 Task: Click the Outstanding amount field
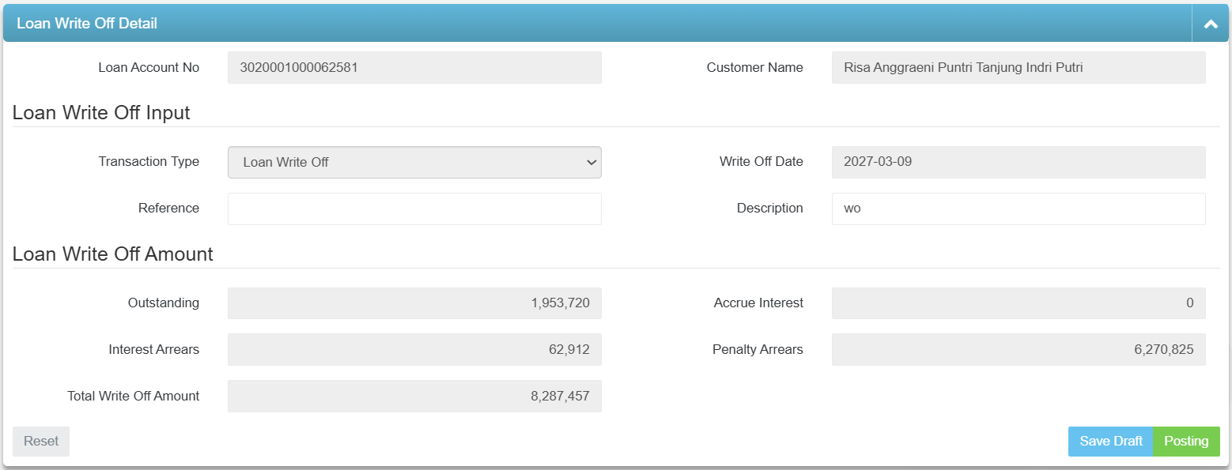(414, 303)
